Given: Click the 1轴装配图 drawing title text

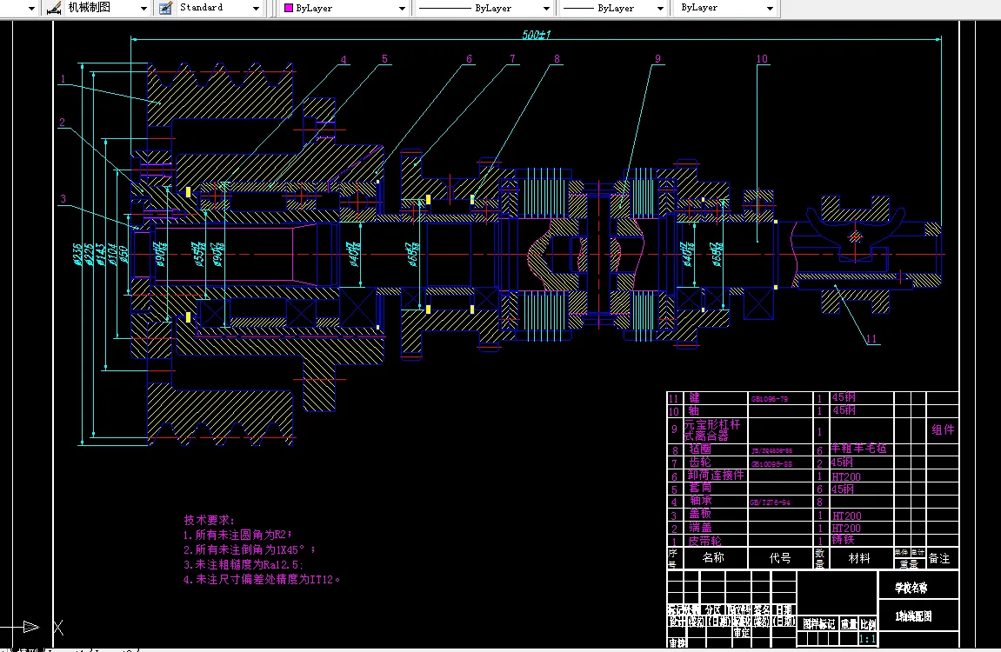Looking at the screenshot, I should [x=913, y=616].
